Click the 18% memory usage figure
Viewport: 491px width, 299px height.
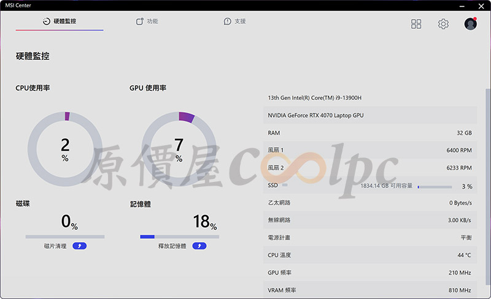coord(205,222)
